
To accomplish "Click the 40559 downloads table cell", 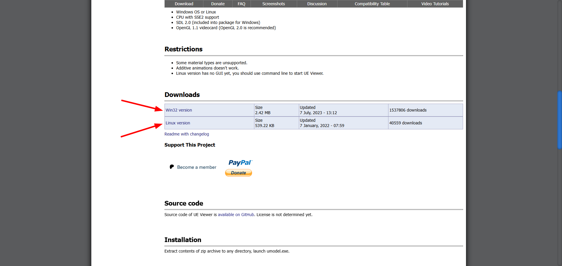I will tap(425, 123).
